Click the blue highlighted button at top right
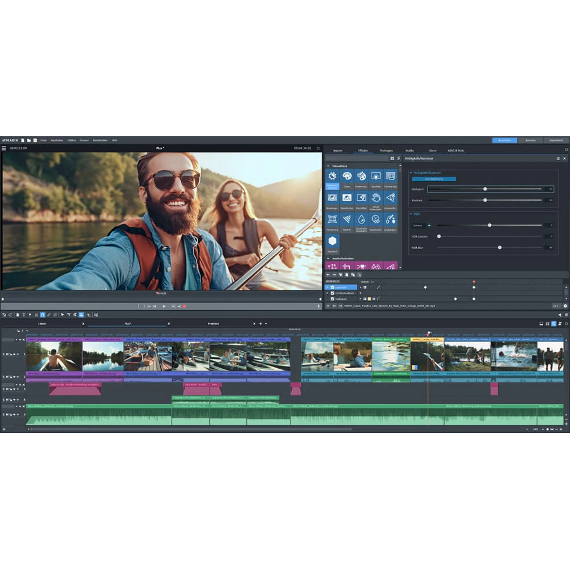Image resolution: width=570 pixels, height=570 pixels. pos(504,140)
